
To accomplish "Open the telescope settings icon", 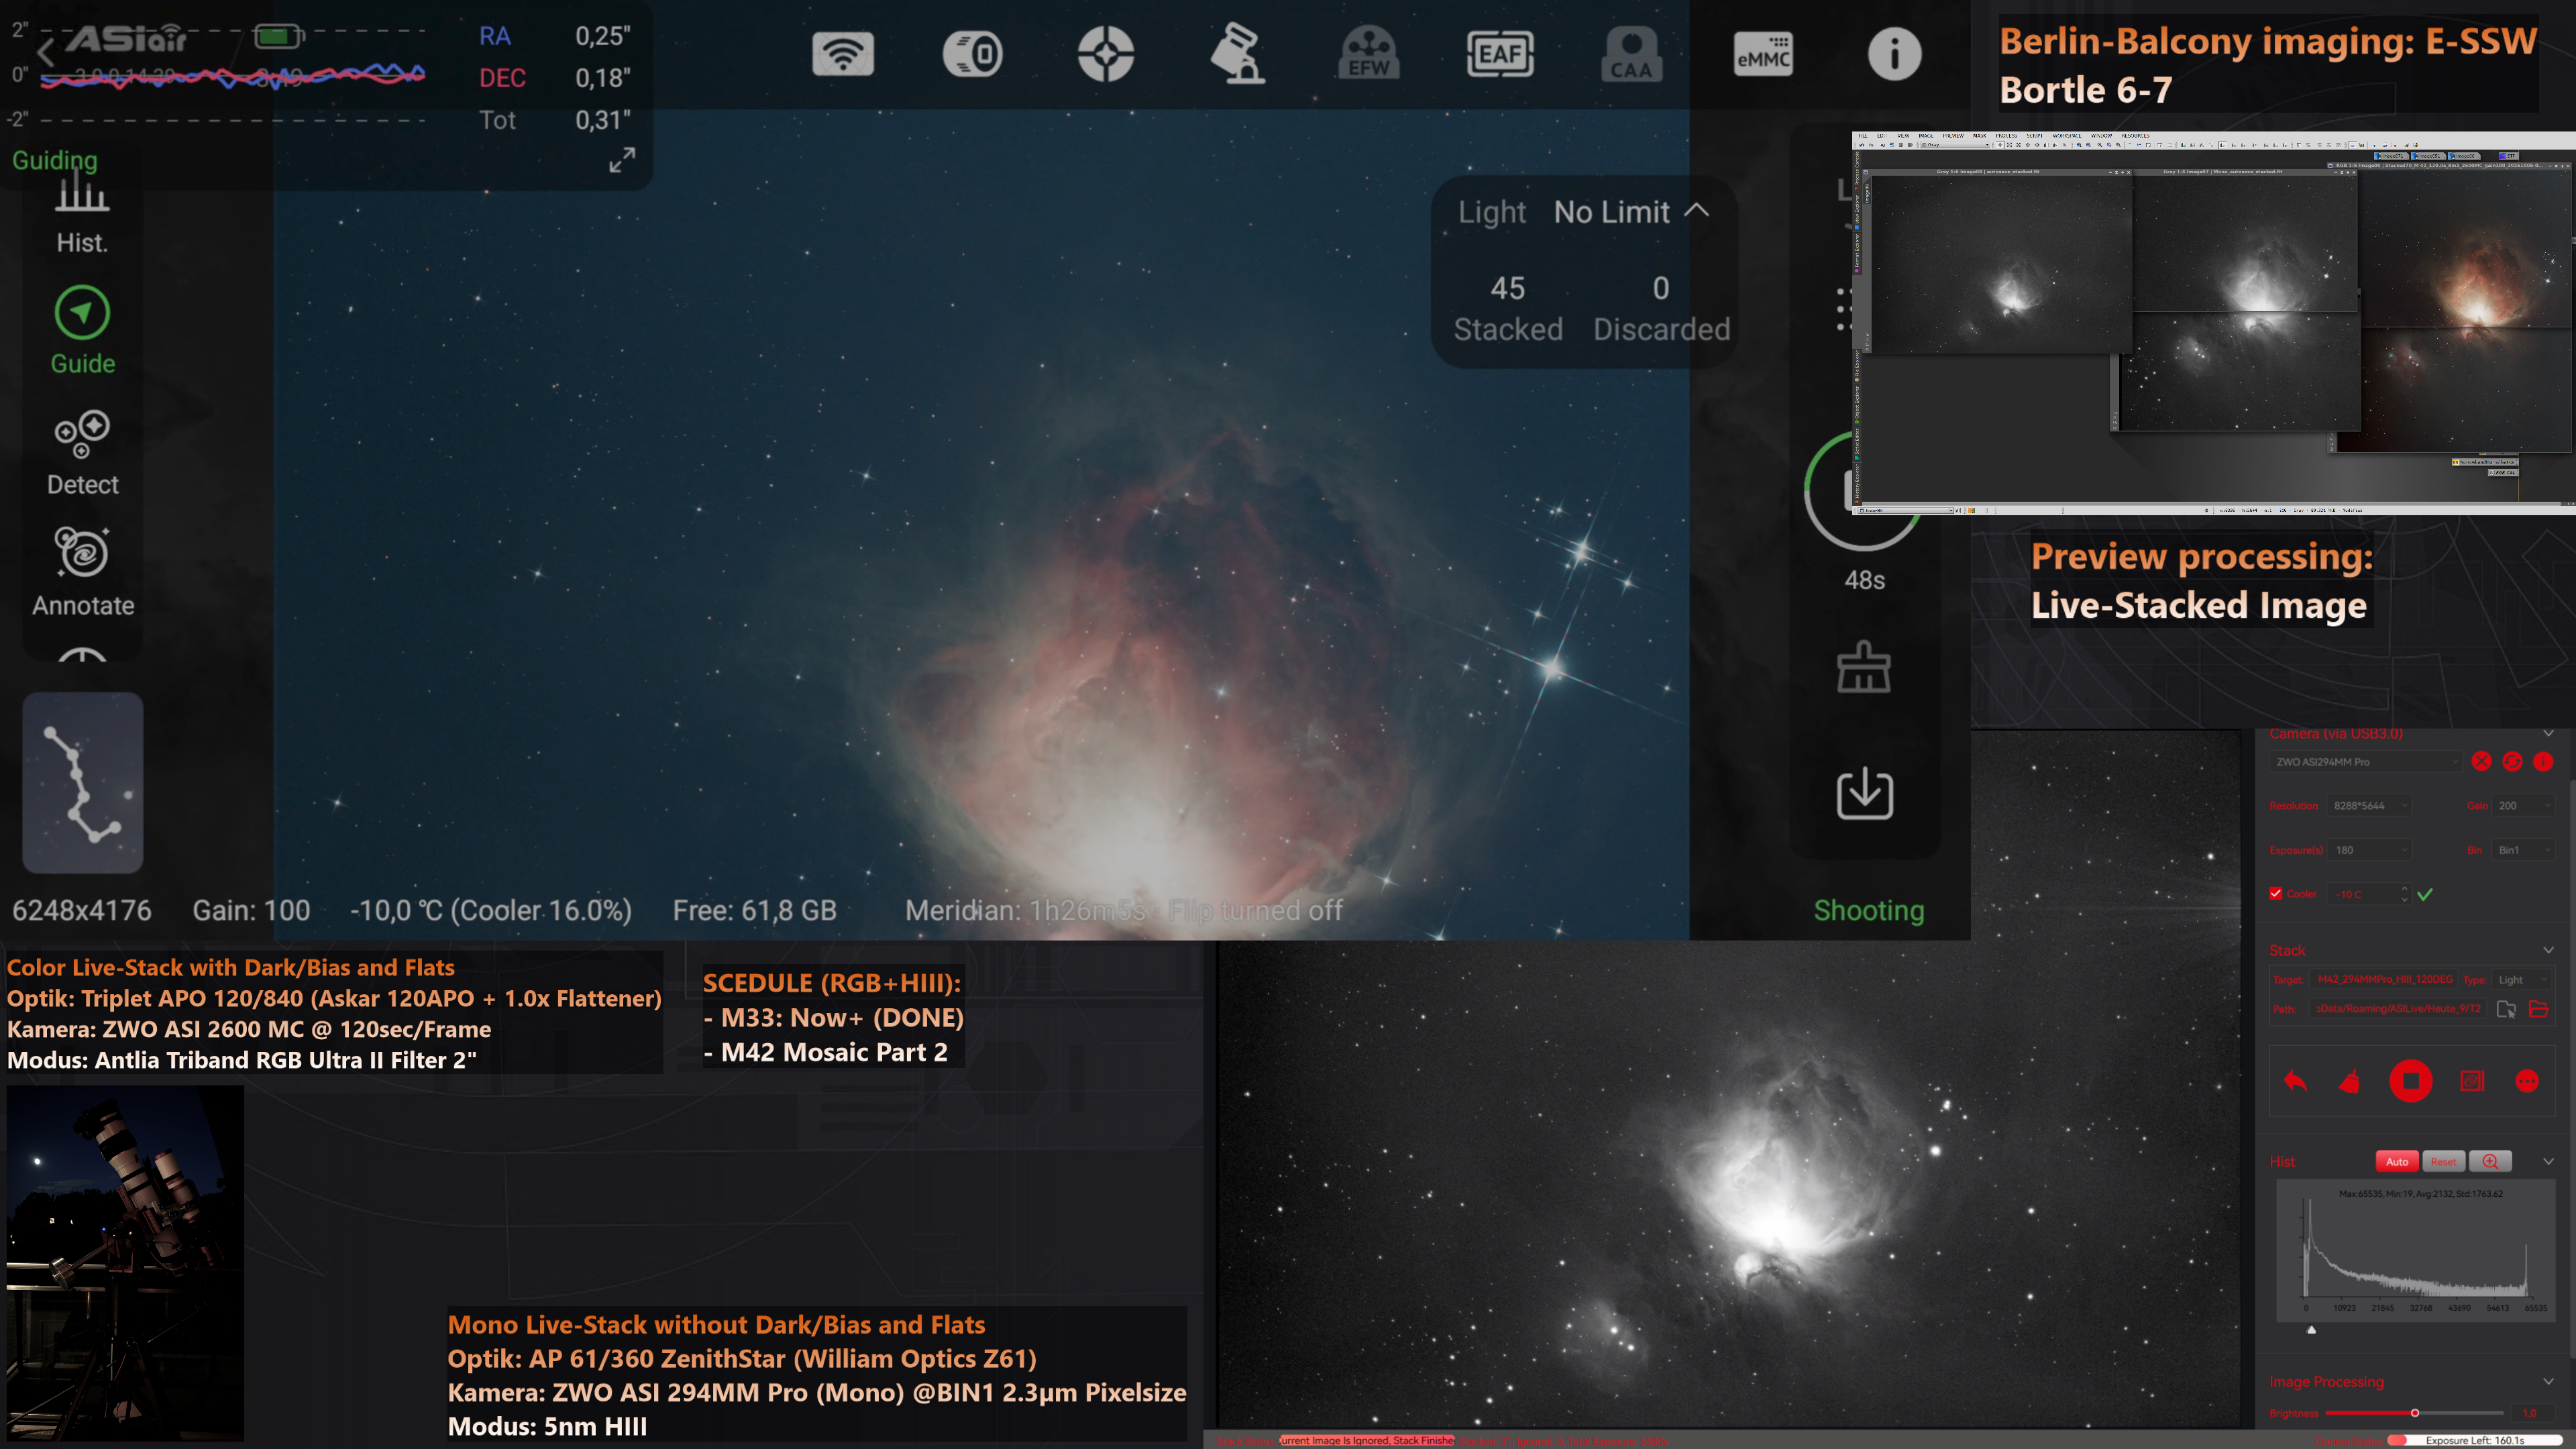I will click(x=1238, y=53).
